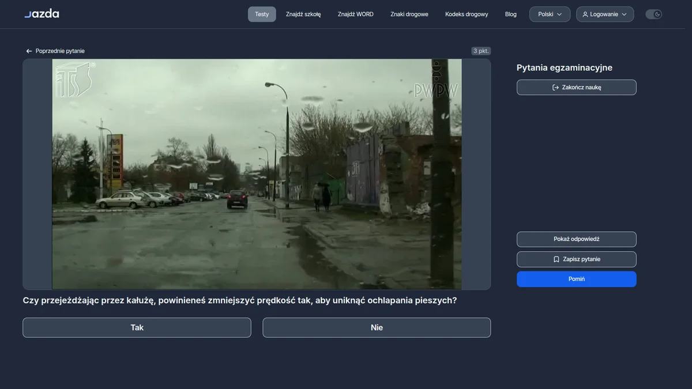Click the Zakończ naukę button

pos(577,88)
